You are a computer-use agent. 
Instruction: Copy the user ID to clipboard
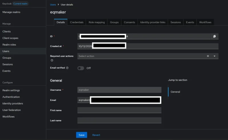(214, 36)
